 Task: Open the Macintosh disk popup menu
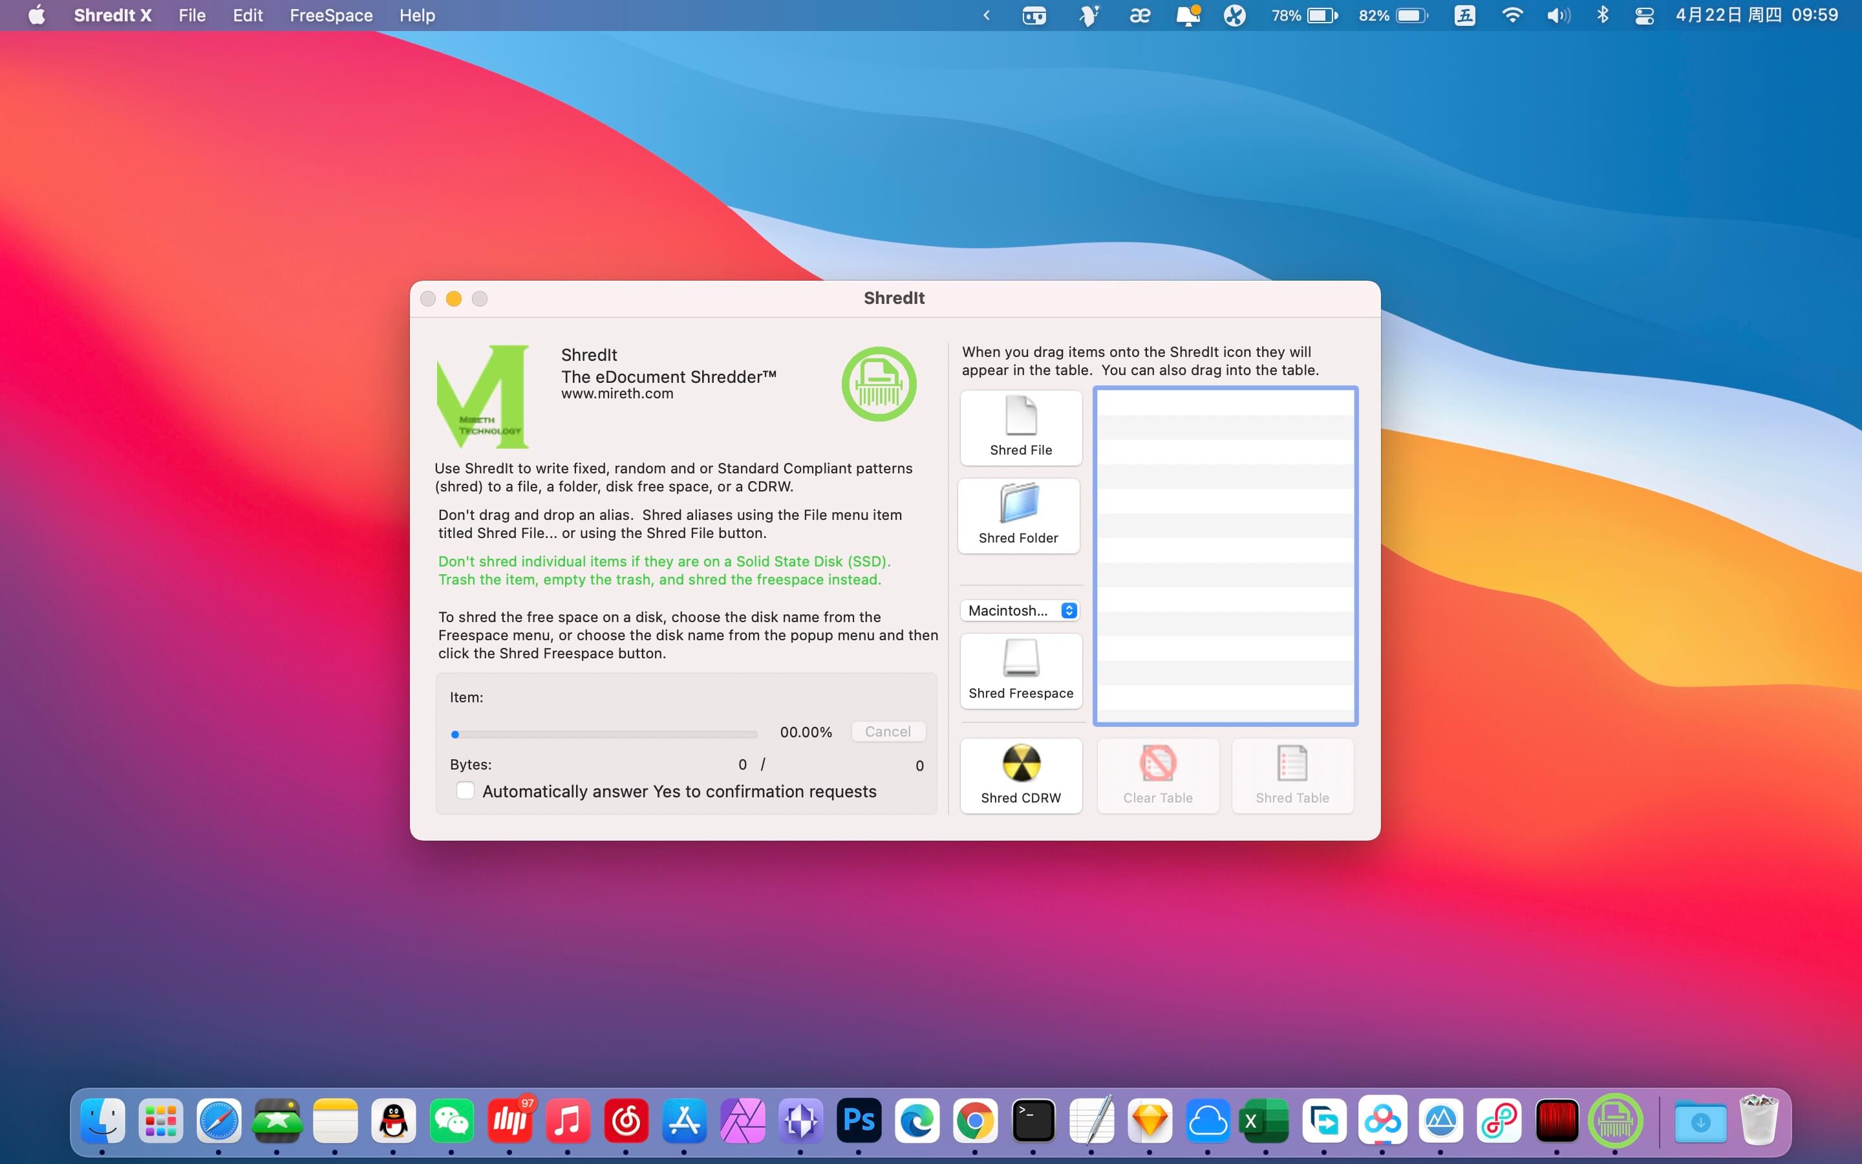1020,610
